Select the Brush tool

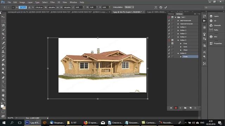[3, 47]
